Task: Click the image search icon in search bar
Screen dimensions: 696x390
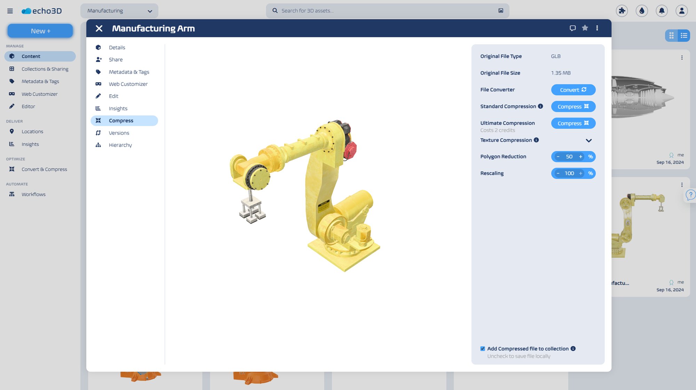Action: pyautogui.click(x=501, y=11)
